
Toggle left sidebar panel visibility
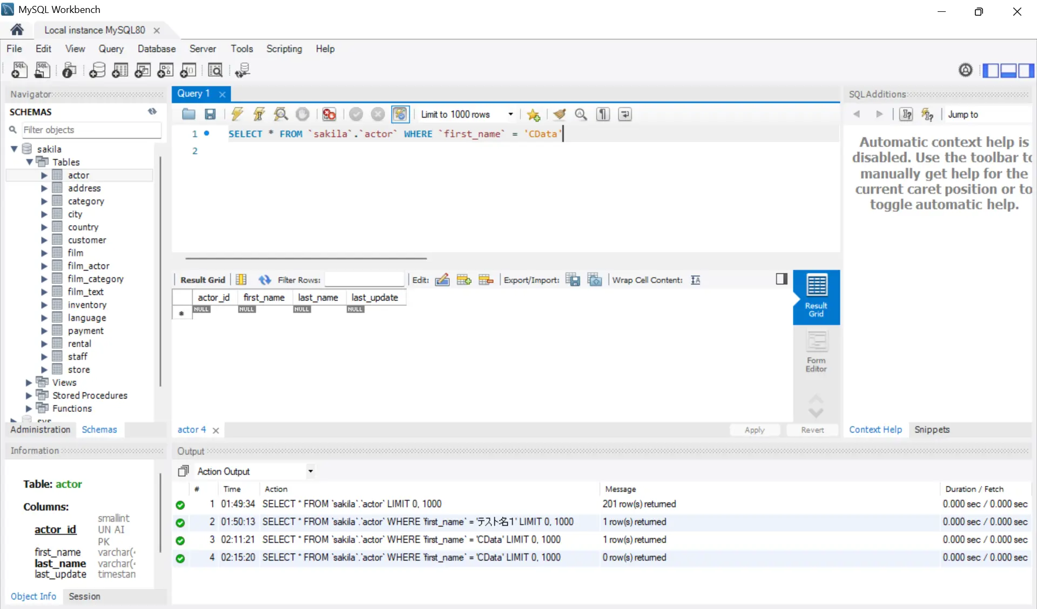(x=990, y=70)
